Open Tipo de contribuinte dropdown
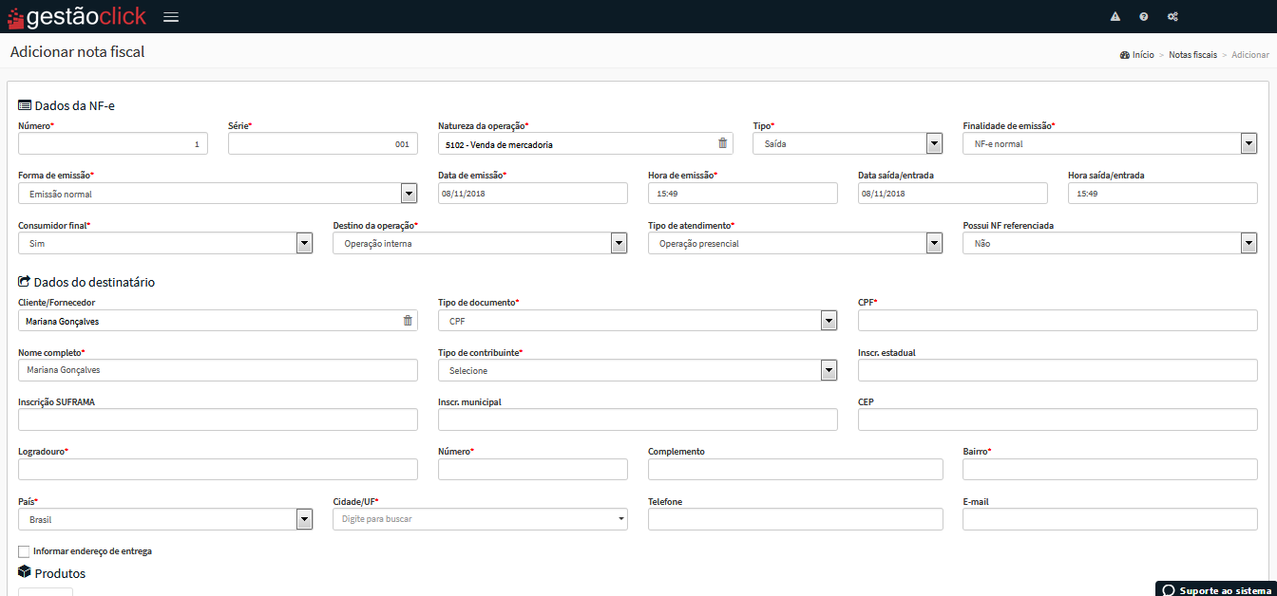Screen dimensions: 1277x596 (638, 370)
